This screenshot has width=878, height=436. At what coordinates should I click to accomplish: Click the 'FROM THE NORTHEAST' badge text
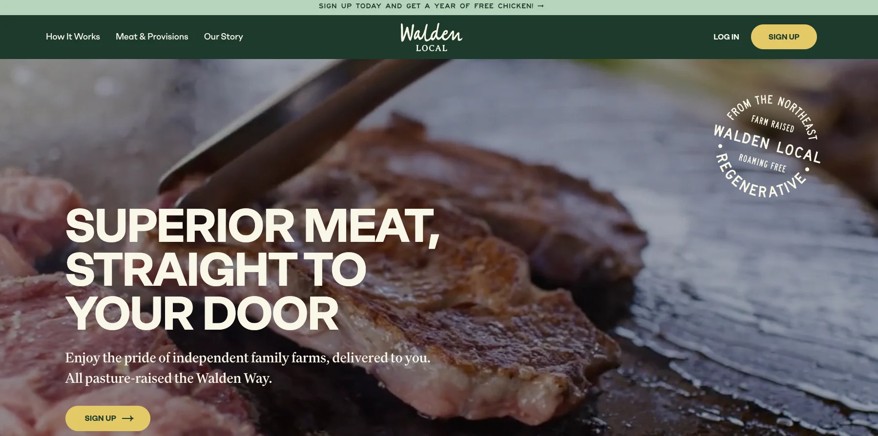772,115
